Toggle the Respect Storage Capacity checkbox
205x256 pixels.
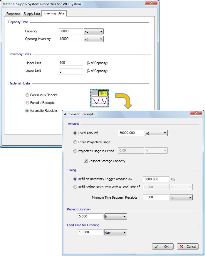[86, 161]
